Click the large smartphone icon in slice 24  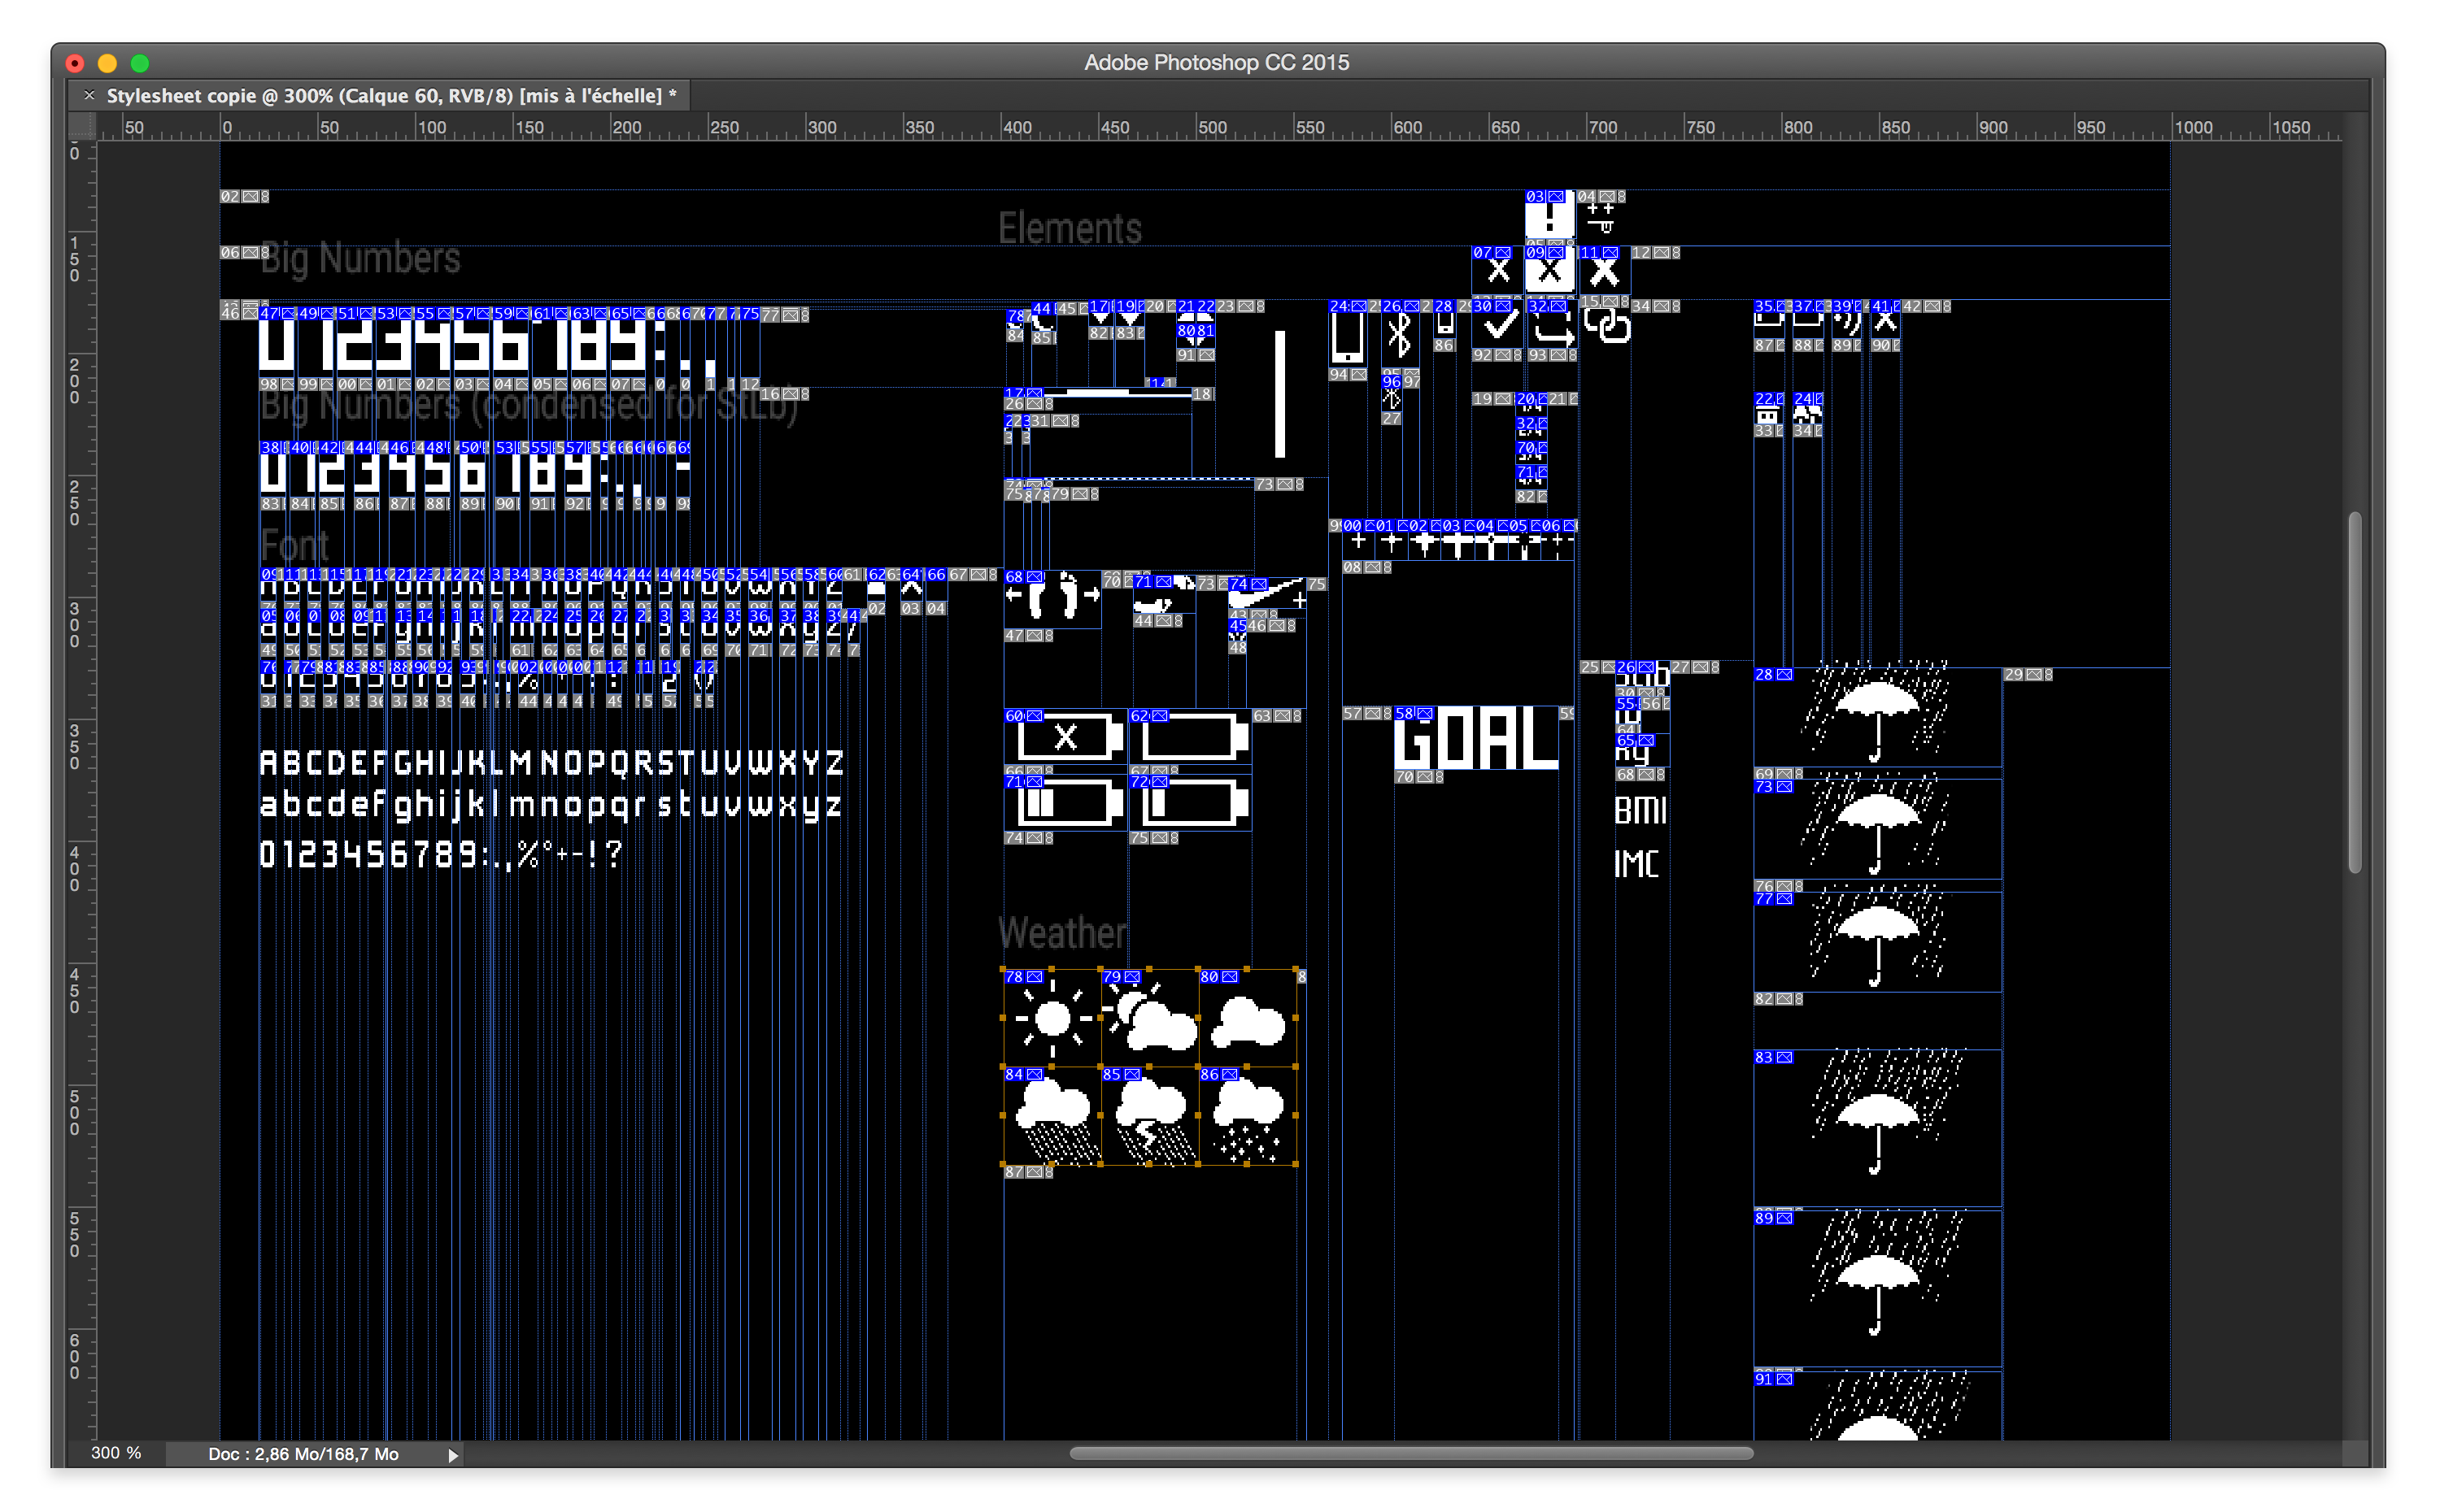tap(1347, 337)
